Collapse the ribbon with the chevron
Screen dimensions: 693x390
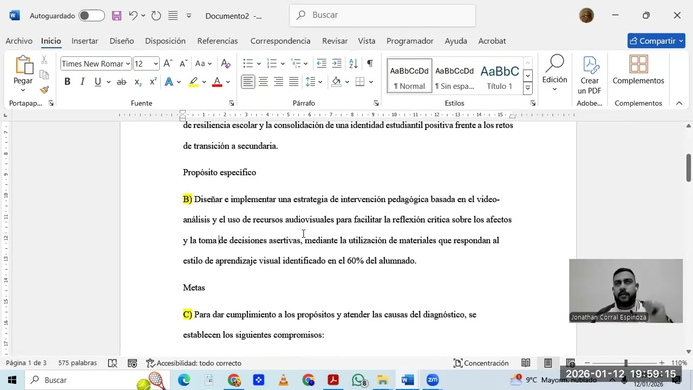[x=678, y=103]
